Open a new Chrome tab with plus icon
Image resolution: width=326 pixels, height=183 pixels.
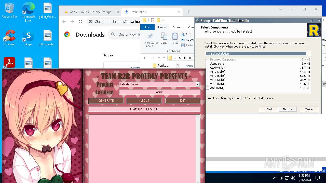188,12
